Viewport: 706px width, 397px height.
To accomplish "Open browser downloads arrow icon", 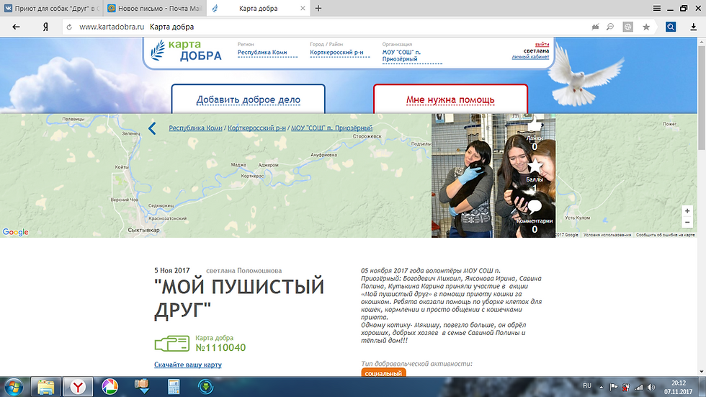I will (x=693, y=27).
